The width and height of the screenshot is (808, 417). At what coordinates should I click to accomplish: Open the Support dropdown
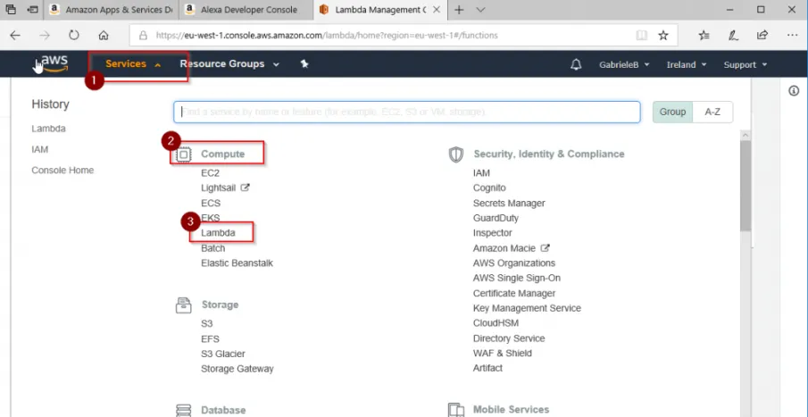tap(746, 65)
